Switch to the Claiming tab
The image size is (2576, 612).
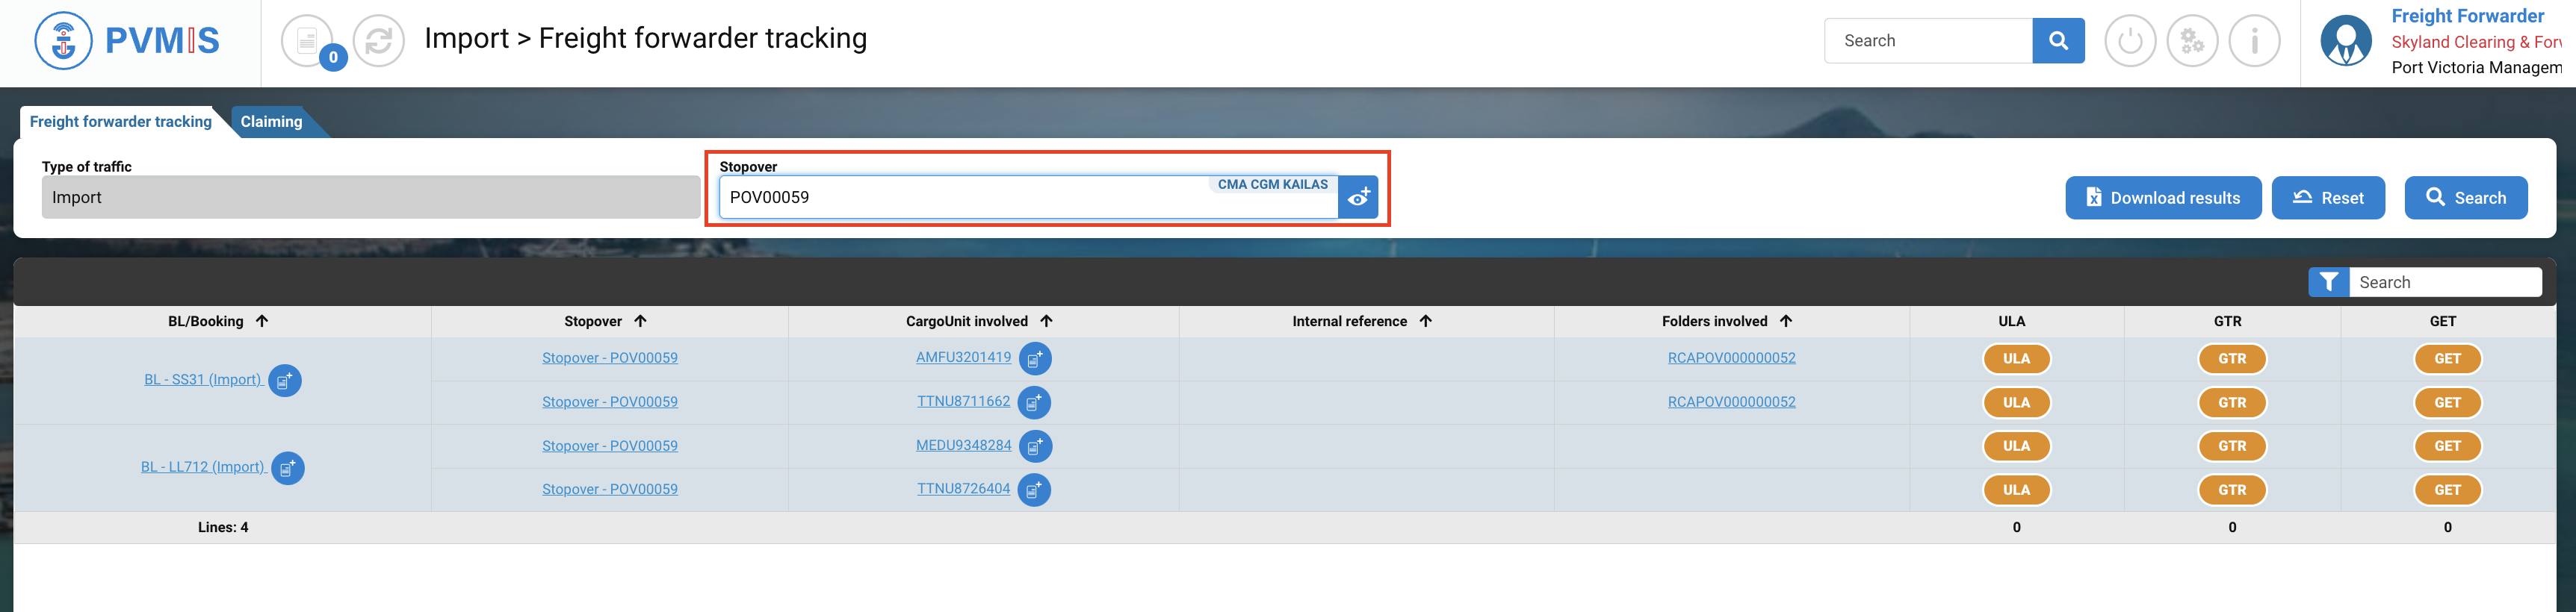[271, 122]
